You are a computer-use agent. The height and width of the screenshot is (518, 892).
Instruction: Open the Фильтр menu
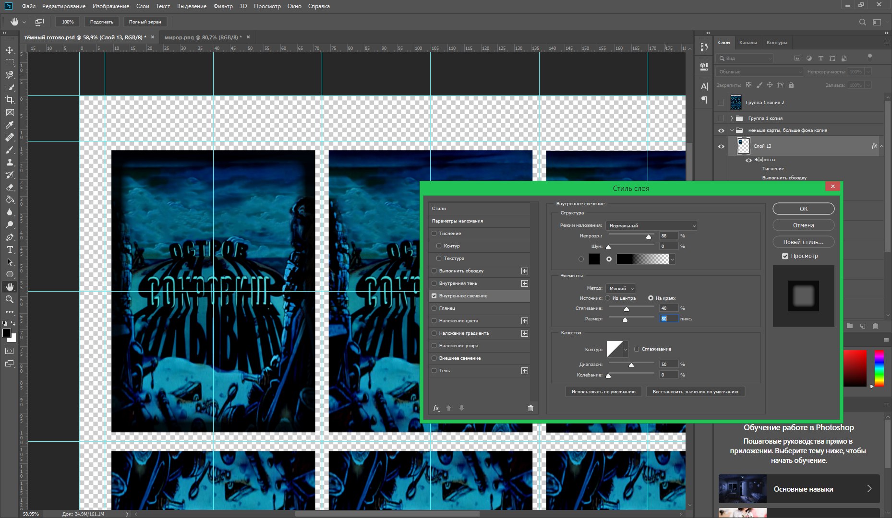(x=223, y=6)
